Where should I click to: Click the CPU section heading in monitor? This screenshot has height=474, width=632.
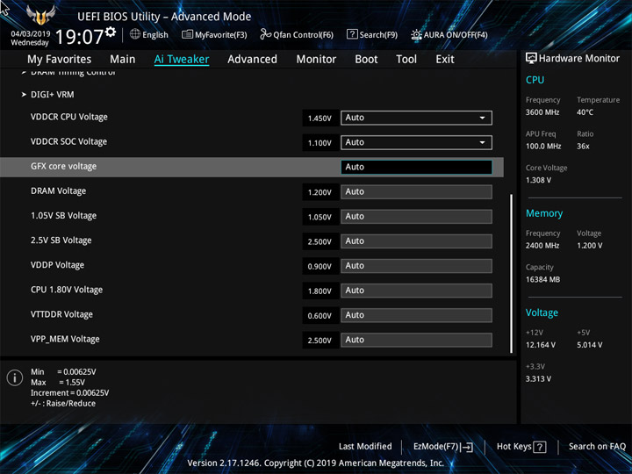click(x=535, y=80)
